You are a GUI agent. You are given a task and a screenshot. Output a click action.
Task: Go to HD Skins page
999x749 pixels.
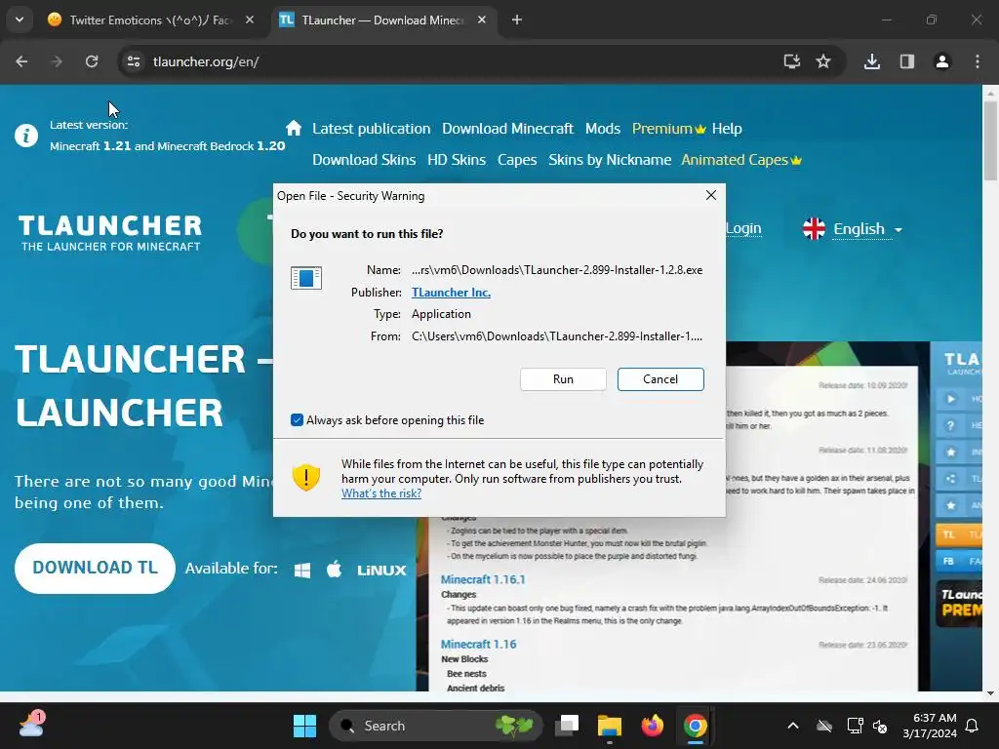[457, 160]
